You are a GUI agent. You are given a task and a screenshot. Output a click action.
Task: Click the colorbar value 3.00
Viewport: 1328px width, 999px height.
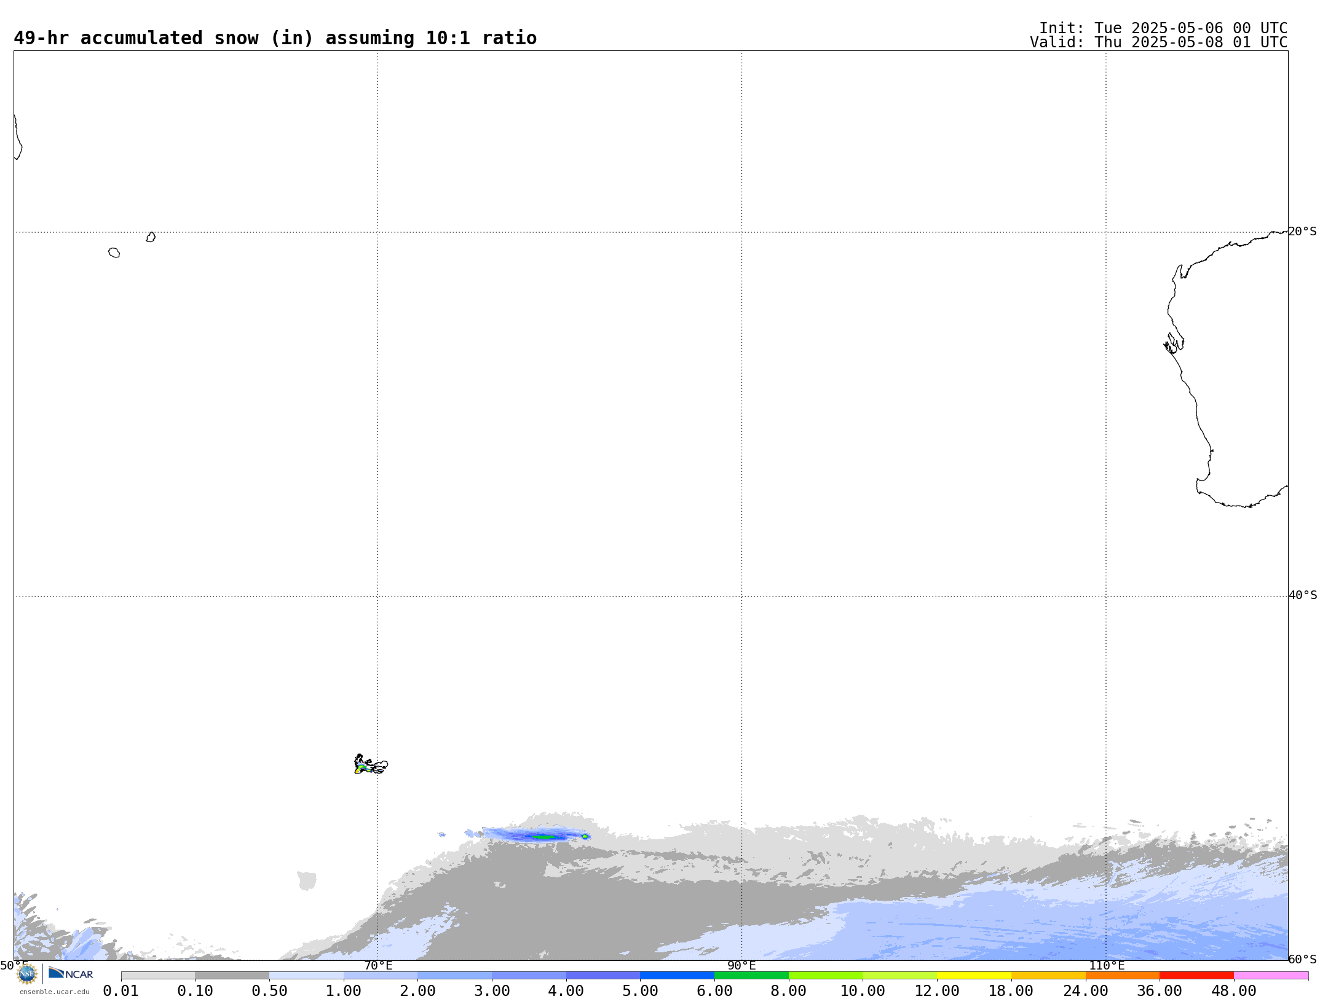point(492,990)
